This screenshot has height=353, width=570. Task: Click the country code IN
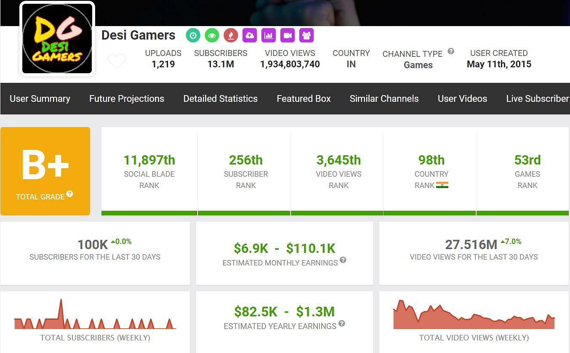351,64
